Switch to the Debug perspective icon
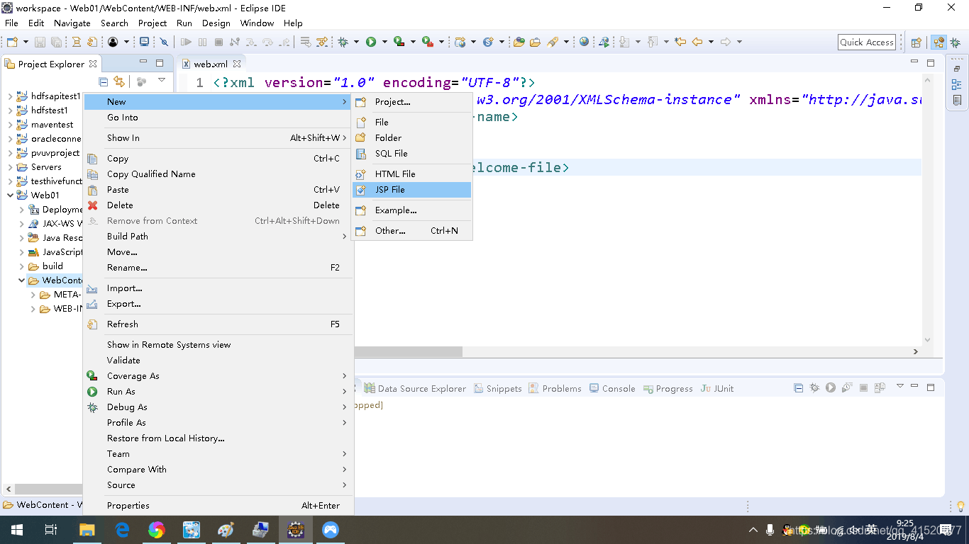This screenshot has height=544, width=969. pos(956,42)
